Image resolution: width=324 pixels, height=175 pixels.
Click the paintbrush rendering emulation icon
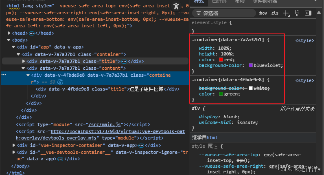(x=297, y=13)
